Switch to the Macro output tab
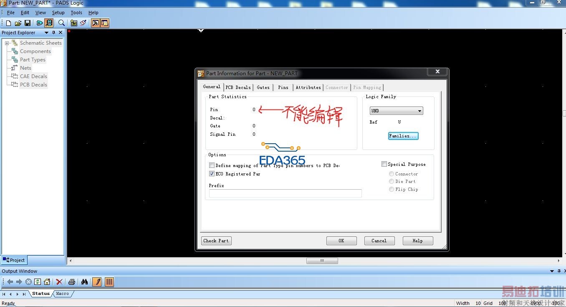This screenshot has width=566, height=307. pyautogui.click(x=63, y=294)
